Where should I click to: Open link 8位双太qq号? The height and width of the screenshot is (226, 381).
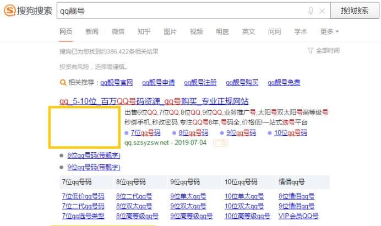[134, 206]
